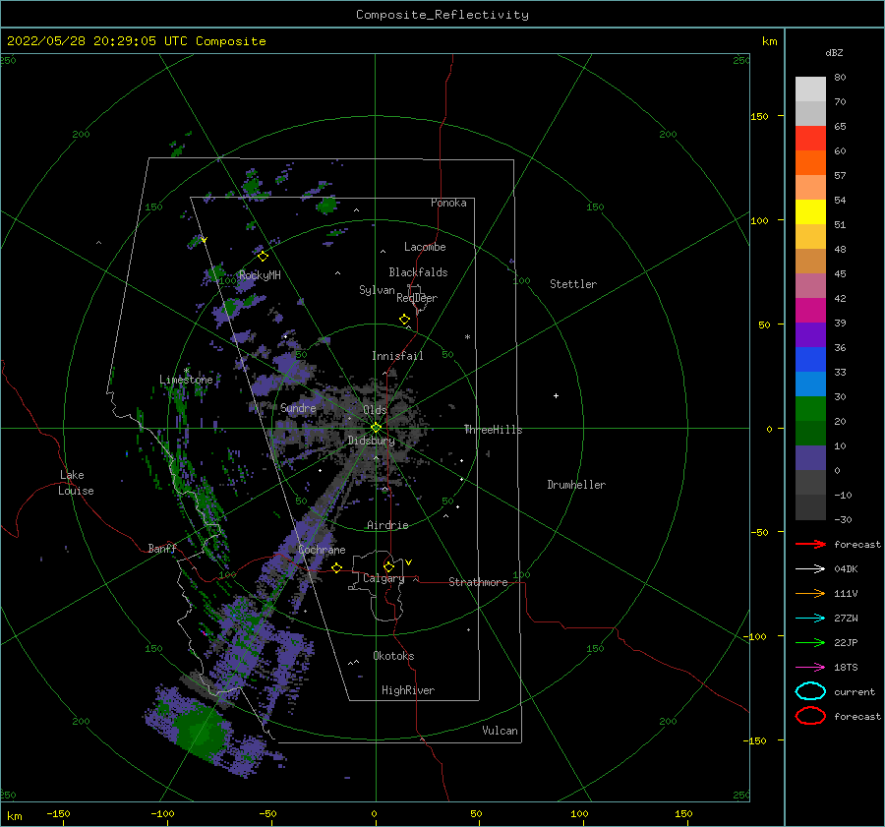
Task: Select the 54 dBZ yellow color swatch
Action: [810, 212]
